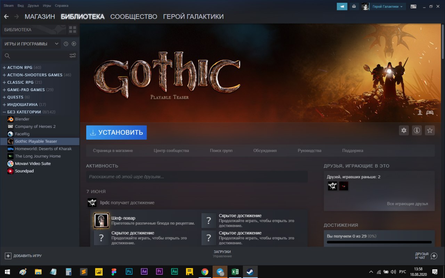445x278 pixels.
Task: Click the forward navigation arrow
Action: (16, 16)
